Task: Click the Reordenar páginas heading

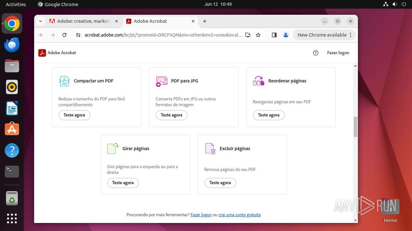Action: coord(287,81)
